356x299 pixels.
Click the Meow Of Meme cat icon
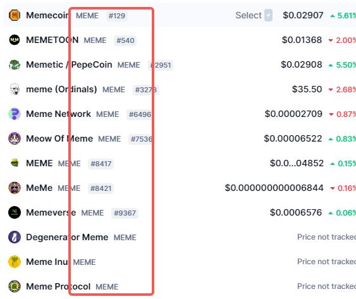[x=15, y=138]
